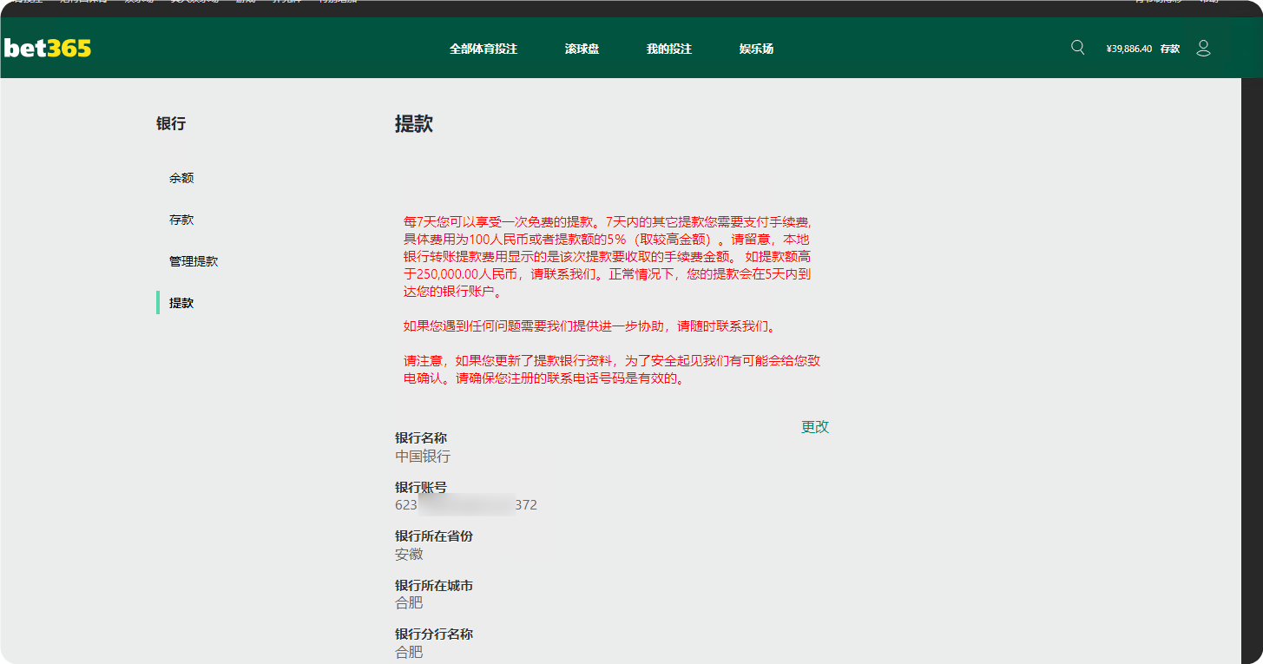
Task: Select the active 提款 sidebar item
Action: pos(182,302)
